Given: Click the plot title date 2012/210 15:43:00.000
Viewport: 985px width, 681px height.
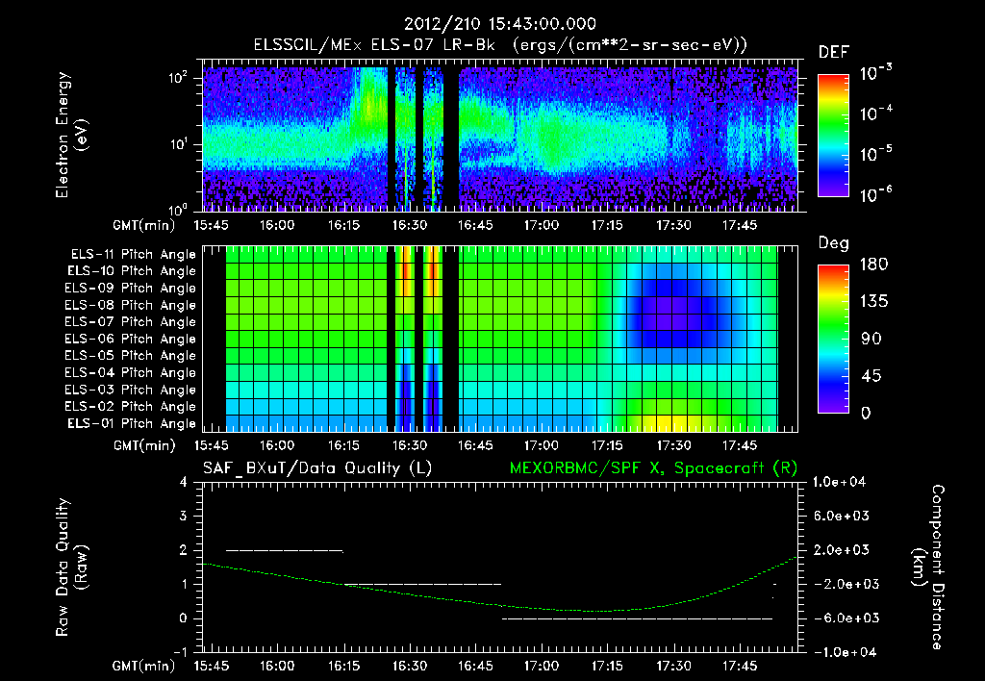Looking at the screenshot, I should (500, 24).
